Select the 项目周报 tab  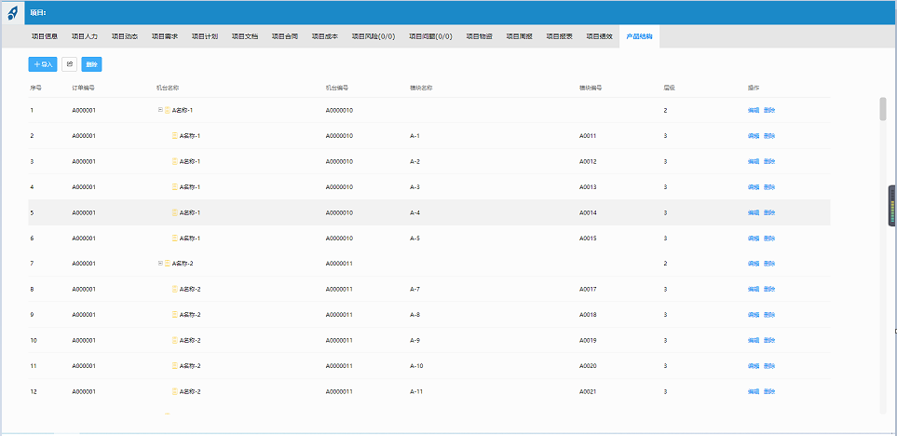[x=520, y=36]
